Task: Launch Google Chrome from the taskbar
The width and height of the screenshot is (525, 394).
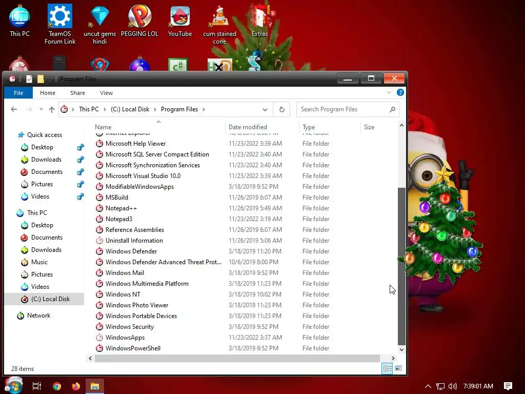Action: [57, 386]
